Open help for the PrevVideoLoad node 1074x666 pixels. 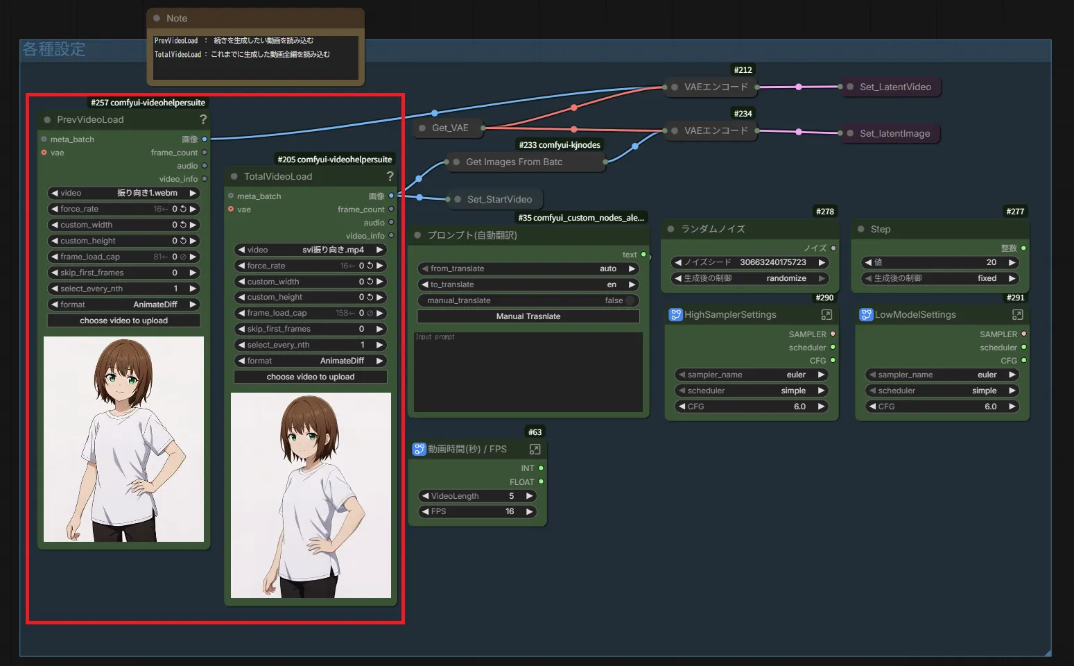(x=203, y=119)
